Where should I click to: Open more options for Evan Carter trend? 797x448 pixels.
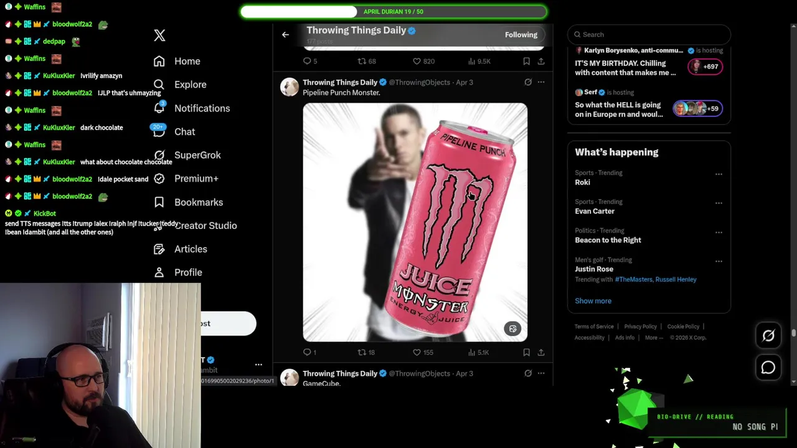(719, 203)
